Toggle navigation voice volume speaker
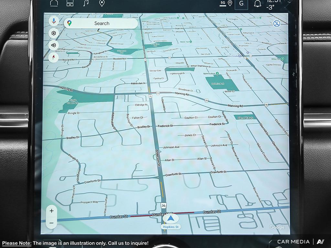This screenshot has width=331, height=248. [x=54, y=45]
